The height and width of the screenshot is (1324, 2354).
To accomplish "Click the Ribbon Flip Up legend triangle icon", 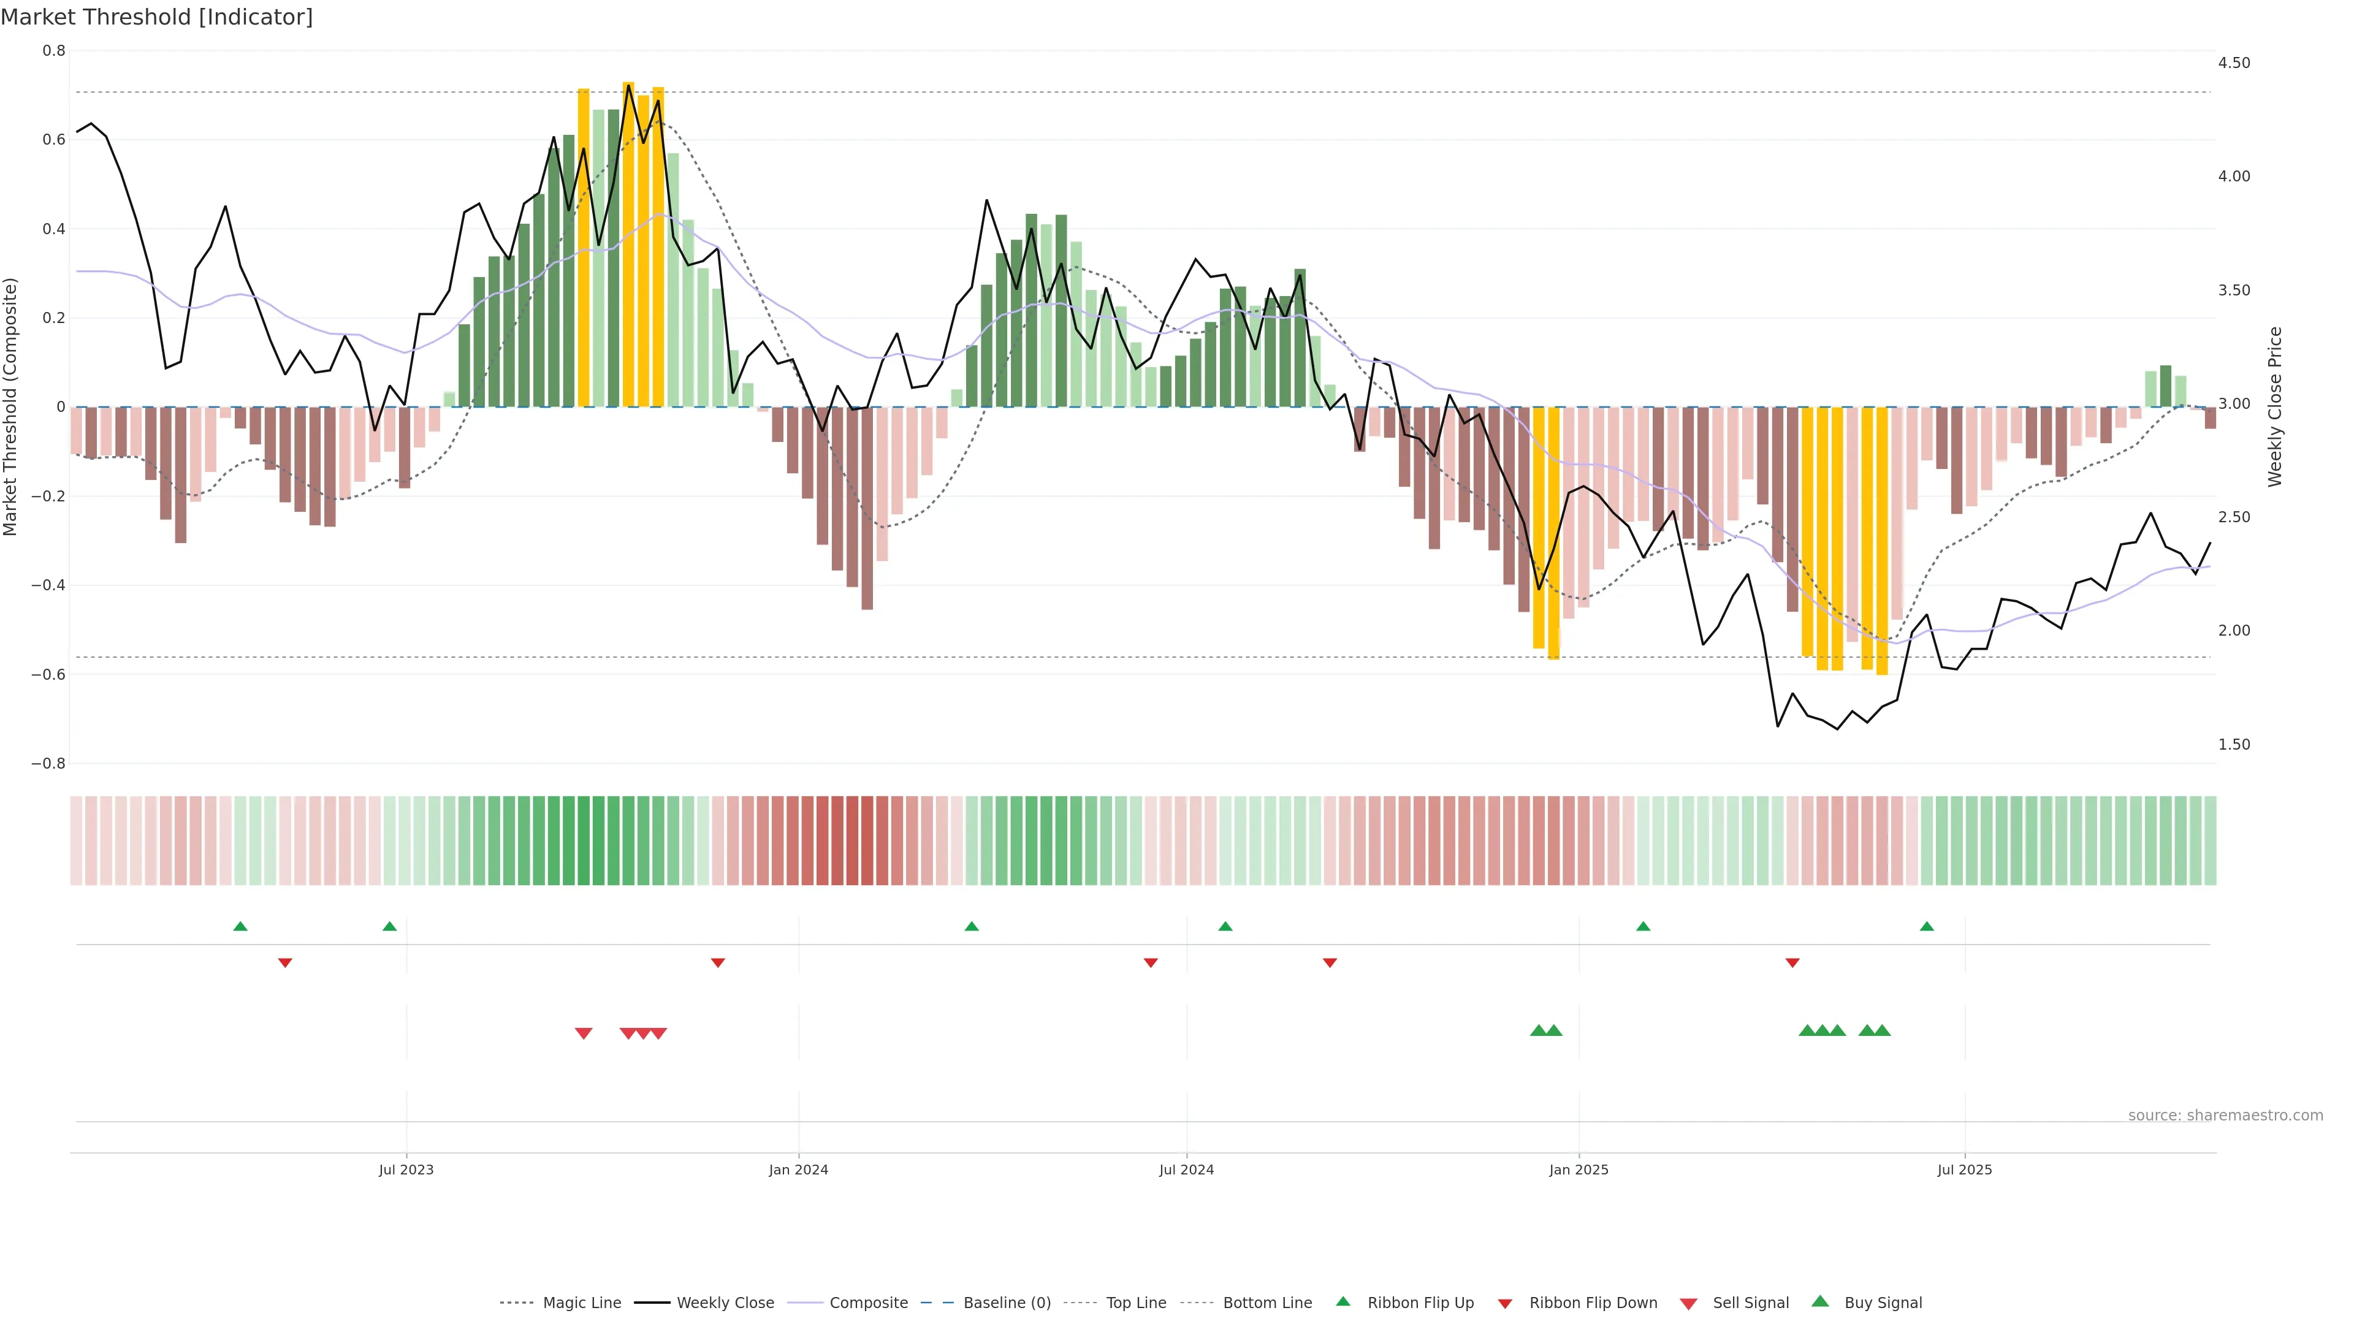I will point(1343,1301).
